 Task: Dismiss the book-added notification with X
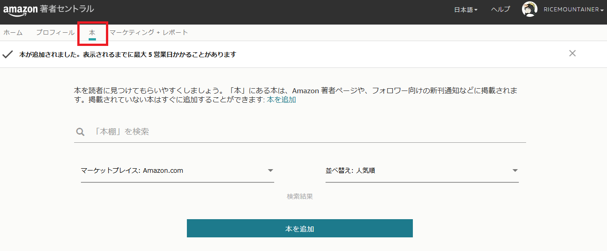point(572,53)
